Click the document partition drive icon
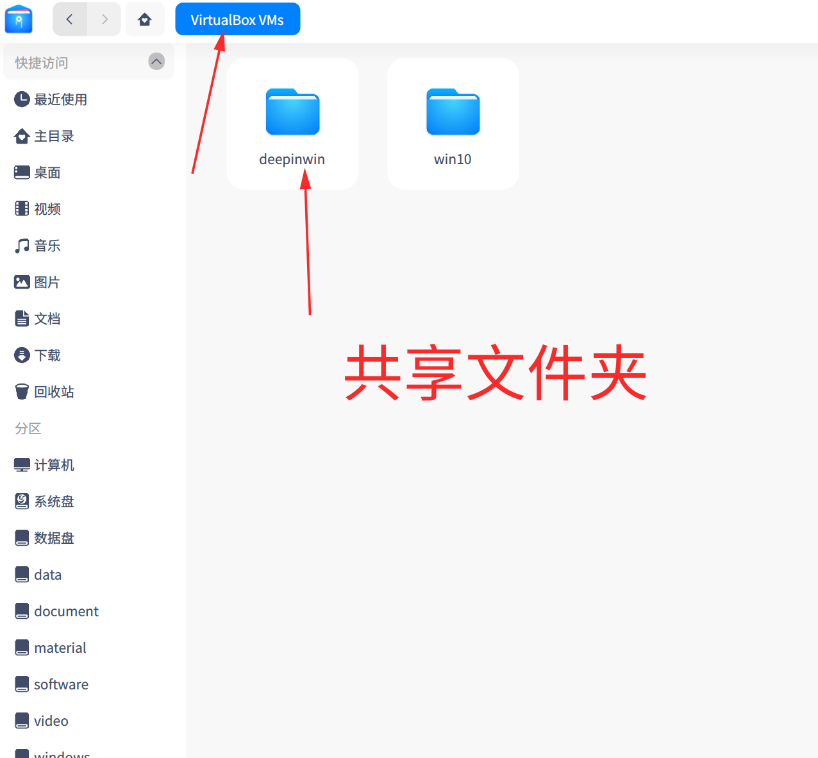This screenshot has height=758, width=818. tap(22, 611)
